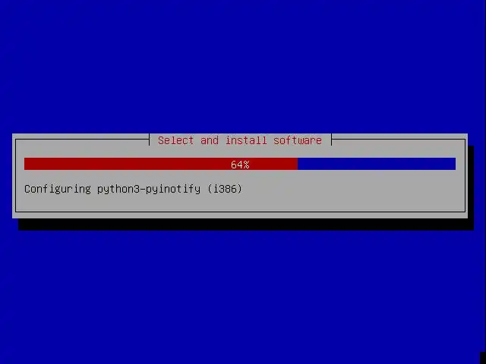The width and height of the screenshot is (486, 364).
Task: Click the black drop shadow beneath the dialog
Action: [246, 224]
